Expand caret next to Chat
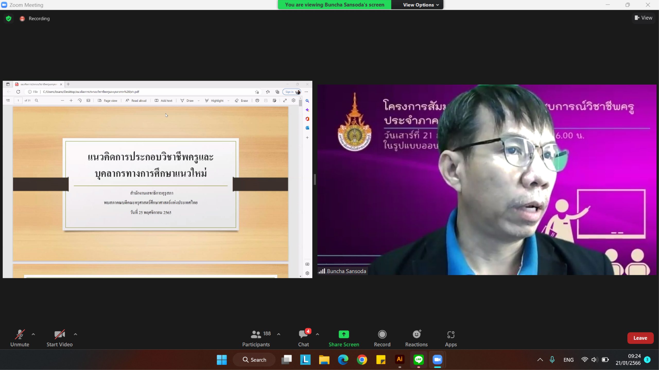 pyautogui.click(x=317, y=334)
